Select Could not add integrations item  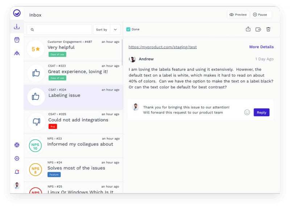click(74, 122)
